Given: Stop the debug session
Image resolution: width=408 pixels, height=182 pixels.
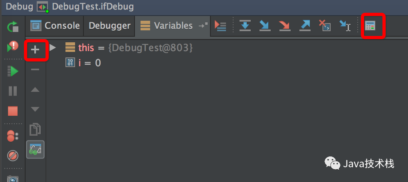Looking at the screenshot, I should (13, 111).
